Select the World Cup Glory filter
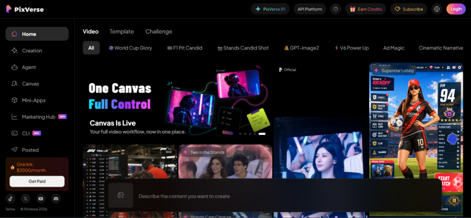This screenshot has width=471, height=218. pyautogui.click(x=130, y=48)
